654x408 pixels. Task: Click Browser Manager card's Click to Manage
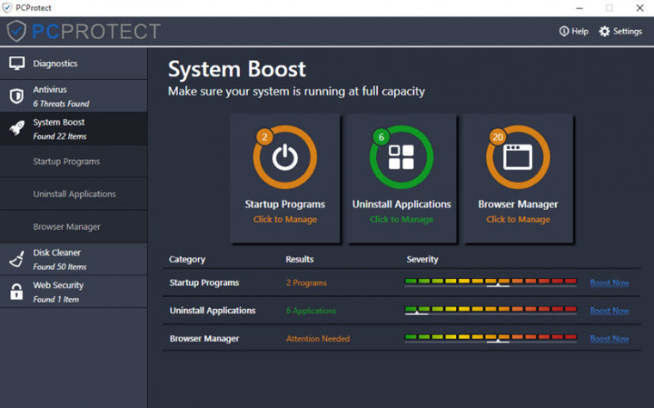[x=518, y=219]
